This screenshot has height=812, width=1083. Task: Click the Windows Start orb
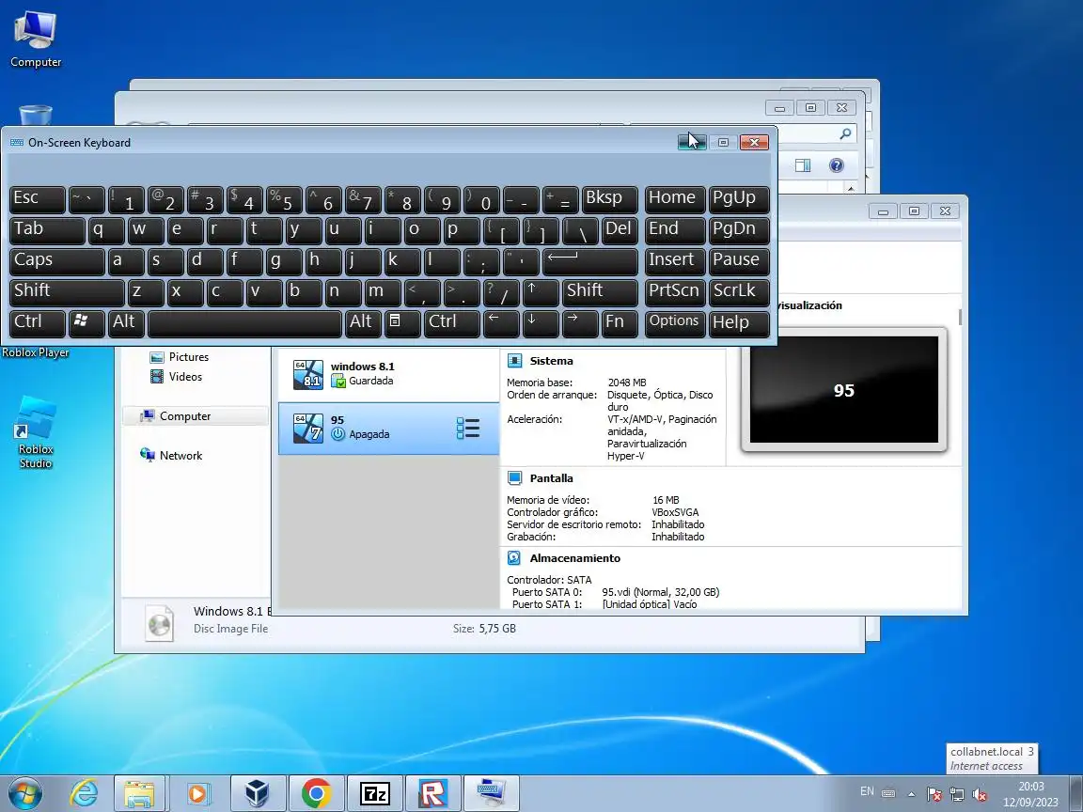click(24, 793)
